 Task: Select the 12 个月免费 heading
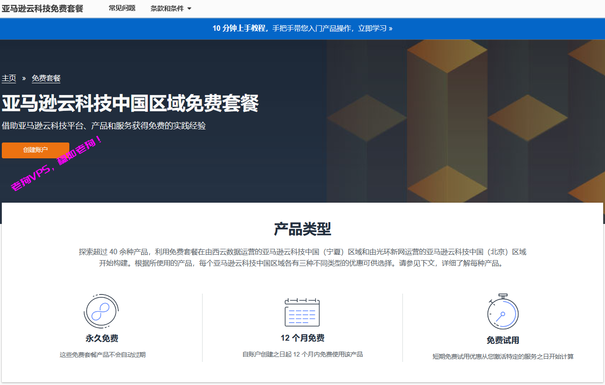[x=302, y=338]
